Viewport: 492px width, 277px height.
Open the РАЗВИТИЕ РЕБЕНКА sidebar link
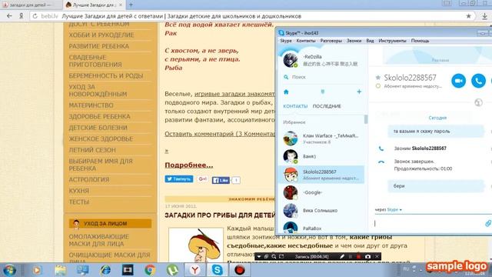(x=99, y=46)
